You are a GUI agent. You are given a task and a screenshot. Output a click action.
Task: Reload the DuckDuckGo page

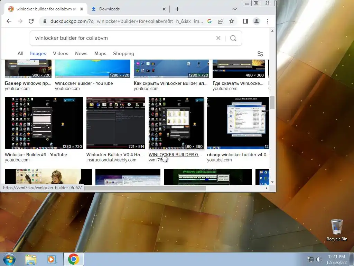[31, 21]
